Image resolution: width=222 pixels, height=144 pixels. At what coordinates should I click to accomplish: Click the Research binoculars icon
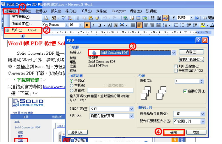click(x=70, y=18)
